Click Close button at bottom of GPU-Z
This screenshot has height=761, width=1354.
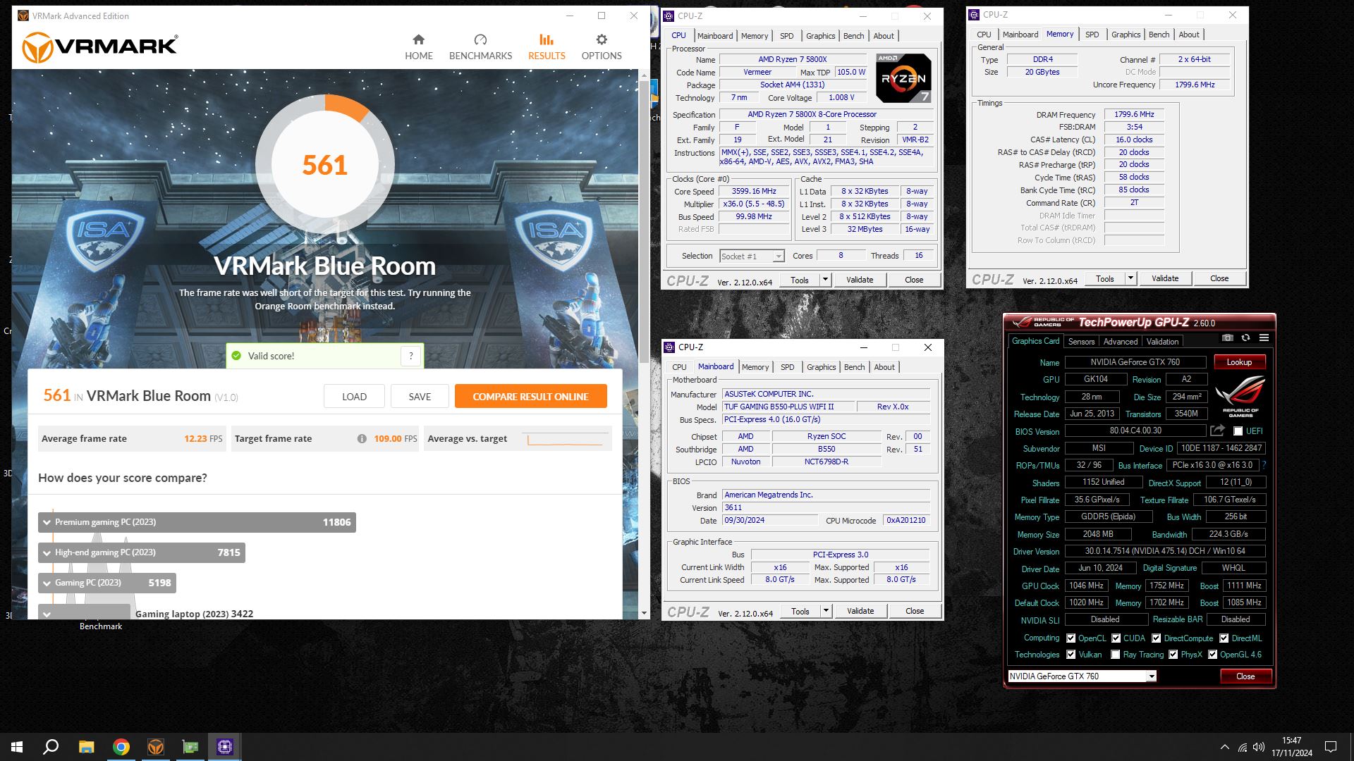(1245, 676)
